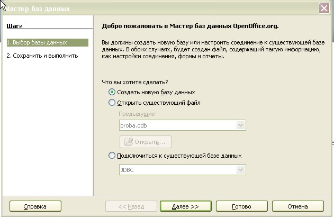The height and width of the screenshot is (217, 334).
Task: Click the 'Открыть...' folder icon button
Action: point(146,142)
